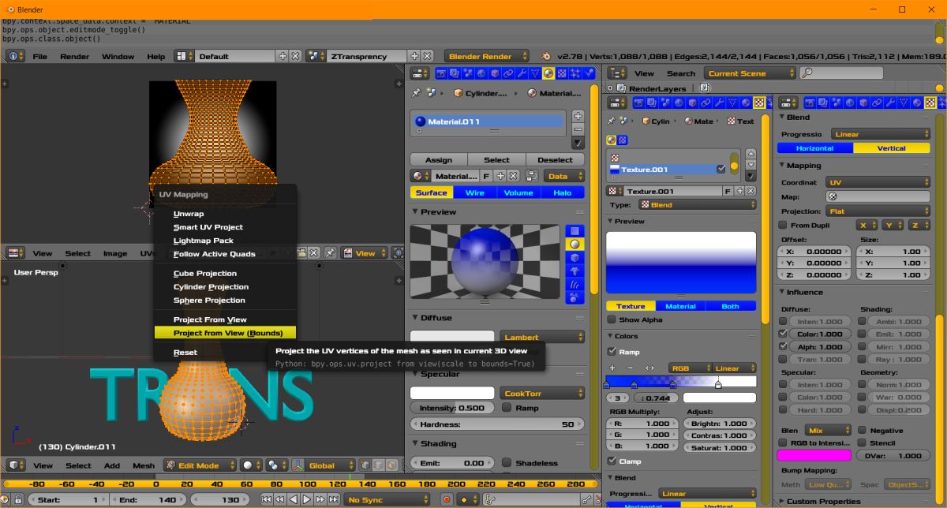Image resolution: width=947 pixels, height=508 pixels.
Task: Enable the Negative checkbox
Action: pos(863,431)
